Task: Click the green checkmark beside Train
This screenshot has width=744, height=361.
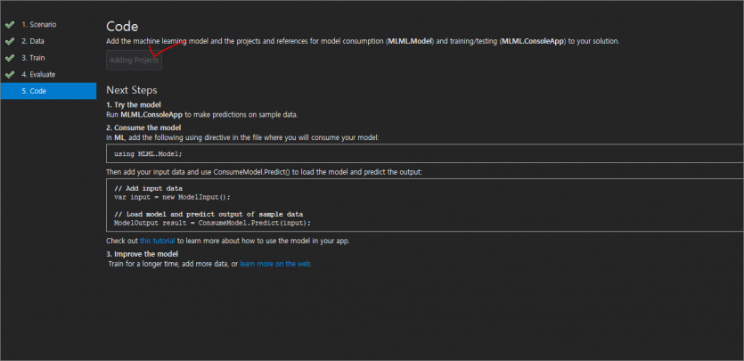Action: (x=10, y=57)
